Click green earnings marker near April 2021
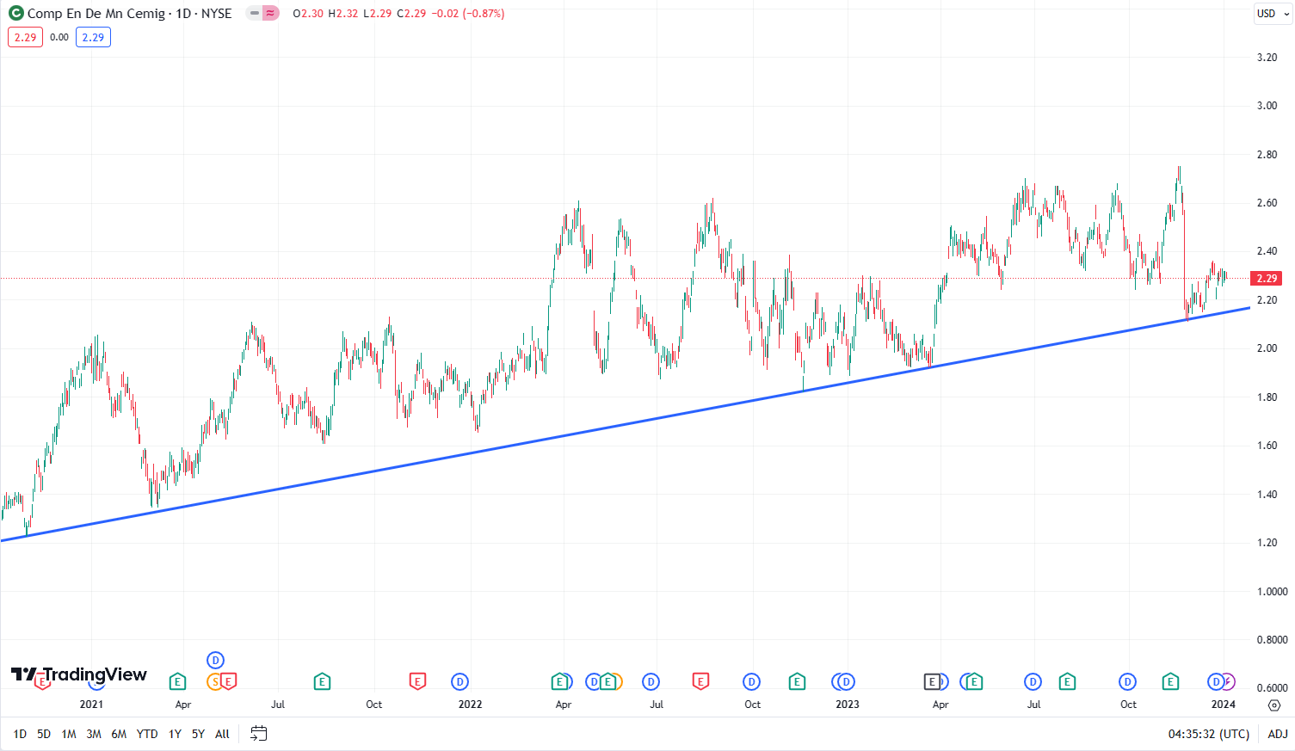Viewport: 1295px width, 751px height. click(x=177, y=682)
